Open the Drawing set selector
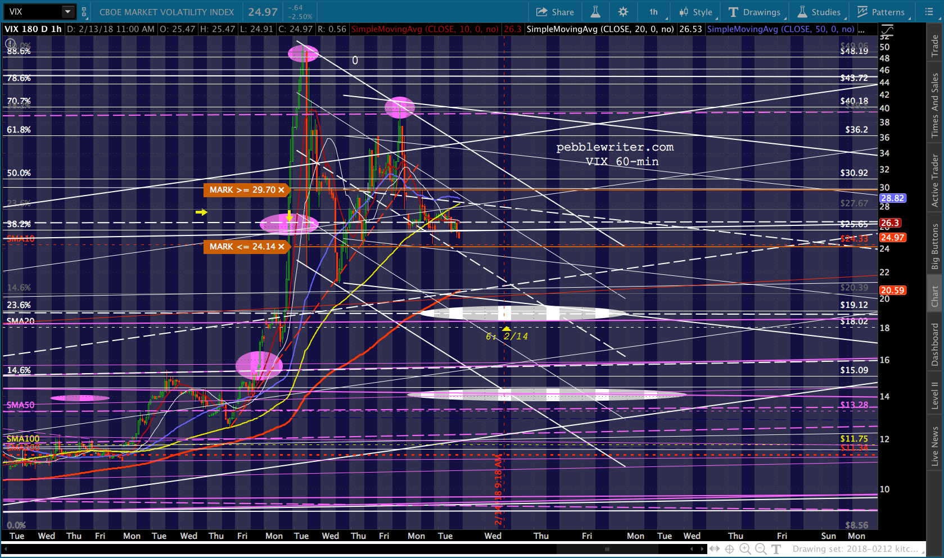Viewport: 944px width, 558px height. click(855, 549)
